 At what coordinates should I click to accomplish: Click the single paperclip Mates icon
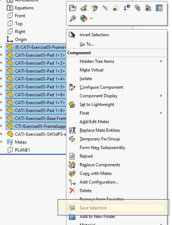[x=138, y=8]
